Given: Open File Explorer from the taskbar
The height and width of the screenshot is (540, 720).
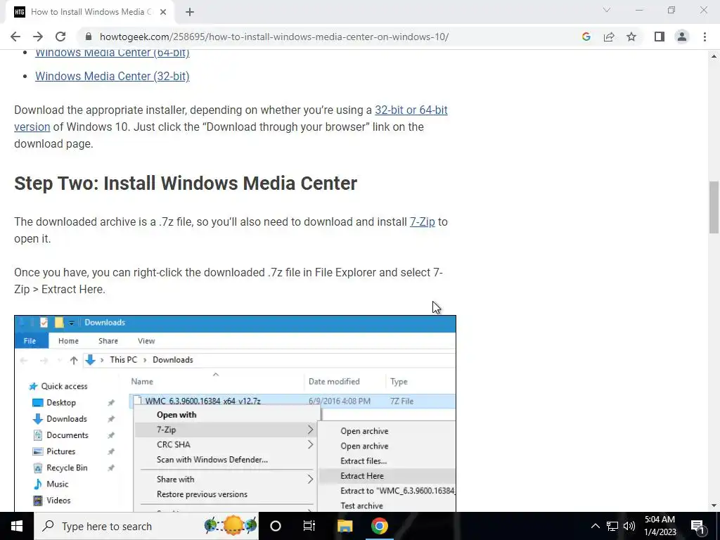Looking at the screenshot, I should coord(345,526).
